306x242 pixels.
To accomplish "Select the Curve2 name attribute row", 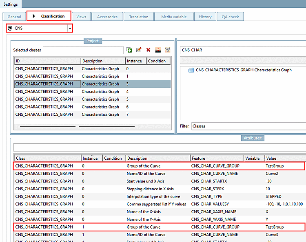I will (159, 174).
